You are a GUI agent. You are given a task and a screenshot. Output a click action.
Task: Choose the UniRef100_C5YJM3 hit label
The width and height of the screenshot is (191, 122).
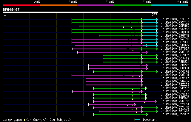coord(175,108)
